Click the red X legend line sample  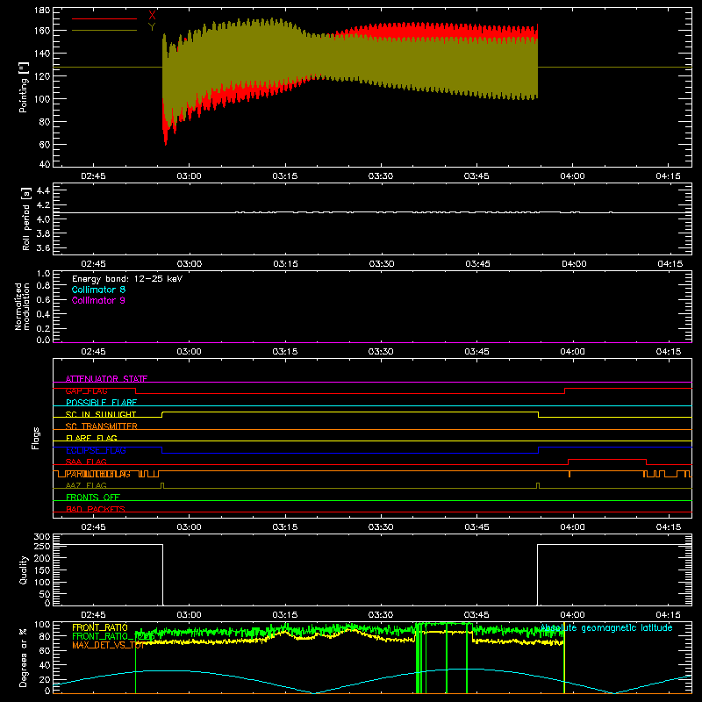[x=104, y=18]
